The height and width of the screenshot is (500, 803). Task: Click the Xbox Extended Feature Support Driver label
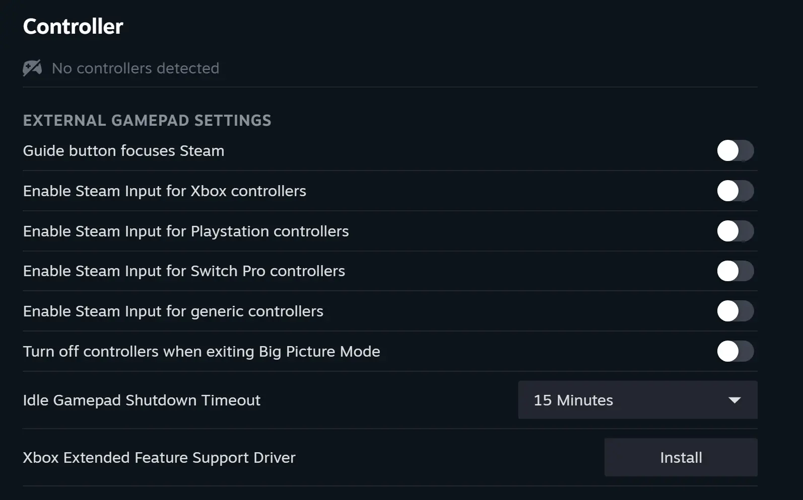point(159,457)
